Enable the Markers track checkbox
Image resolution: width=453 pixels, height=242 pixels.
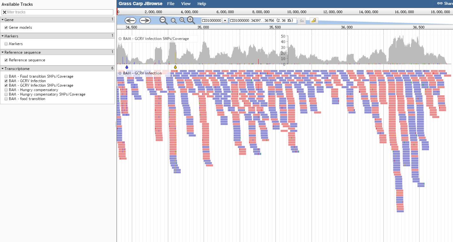[6, 44]
